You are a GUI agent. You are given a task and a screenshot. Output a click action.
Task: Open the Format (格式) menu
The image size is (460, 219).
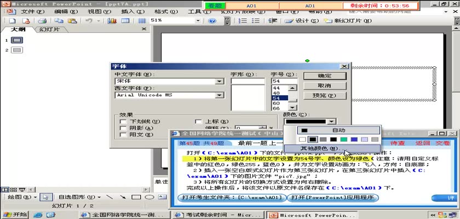[x=166, y=11]
